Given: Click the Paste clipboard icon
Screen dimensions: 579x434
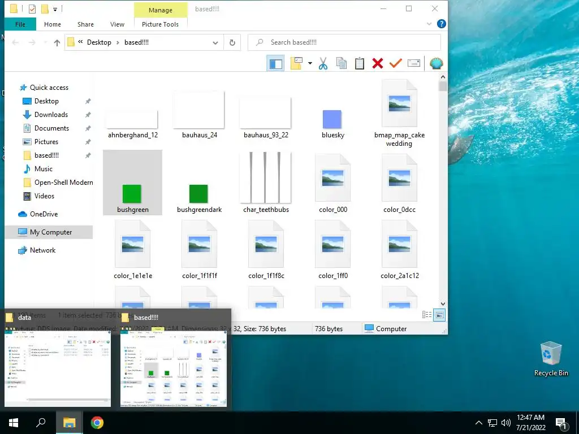Looking at the screenshot, I should coord(359,63).
